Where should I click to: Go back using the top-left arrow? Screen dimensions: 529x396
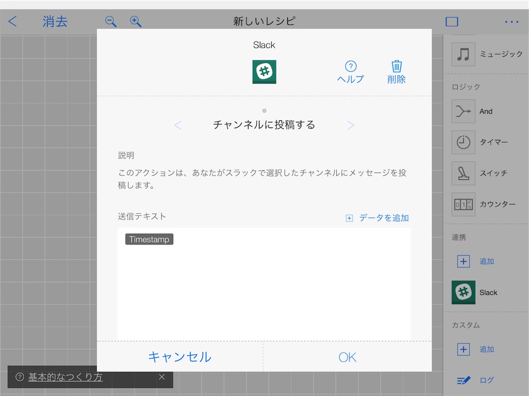click(12, 22)
